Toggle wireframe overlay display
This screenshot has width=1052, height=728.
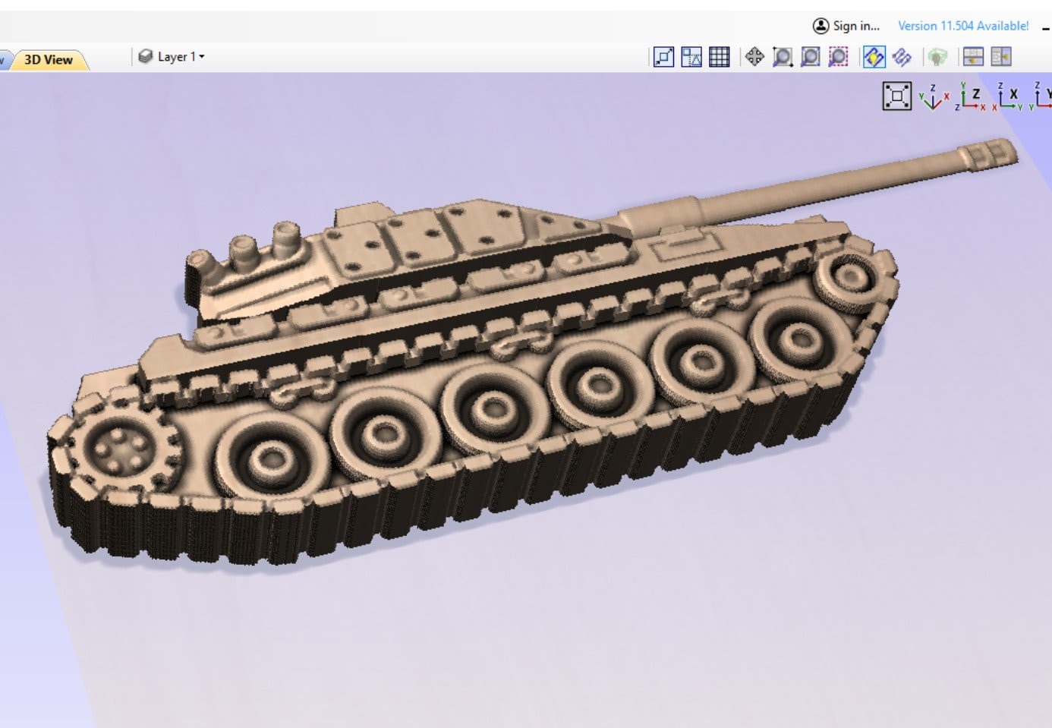[x=901, y=57]
